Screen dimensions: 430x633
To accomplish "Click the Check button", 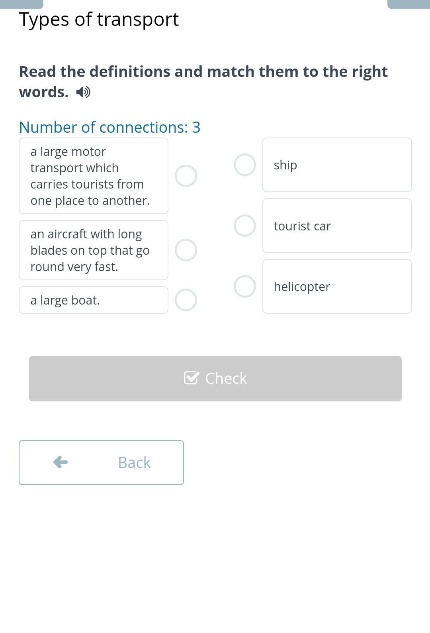I will coord(215,379).
